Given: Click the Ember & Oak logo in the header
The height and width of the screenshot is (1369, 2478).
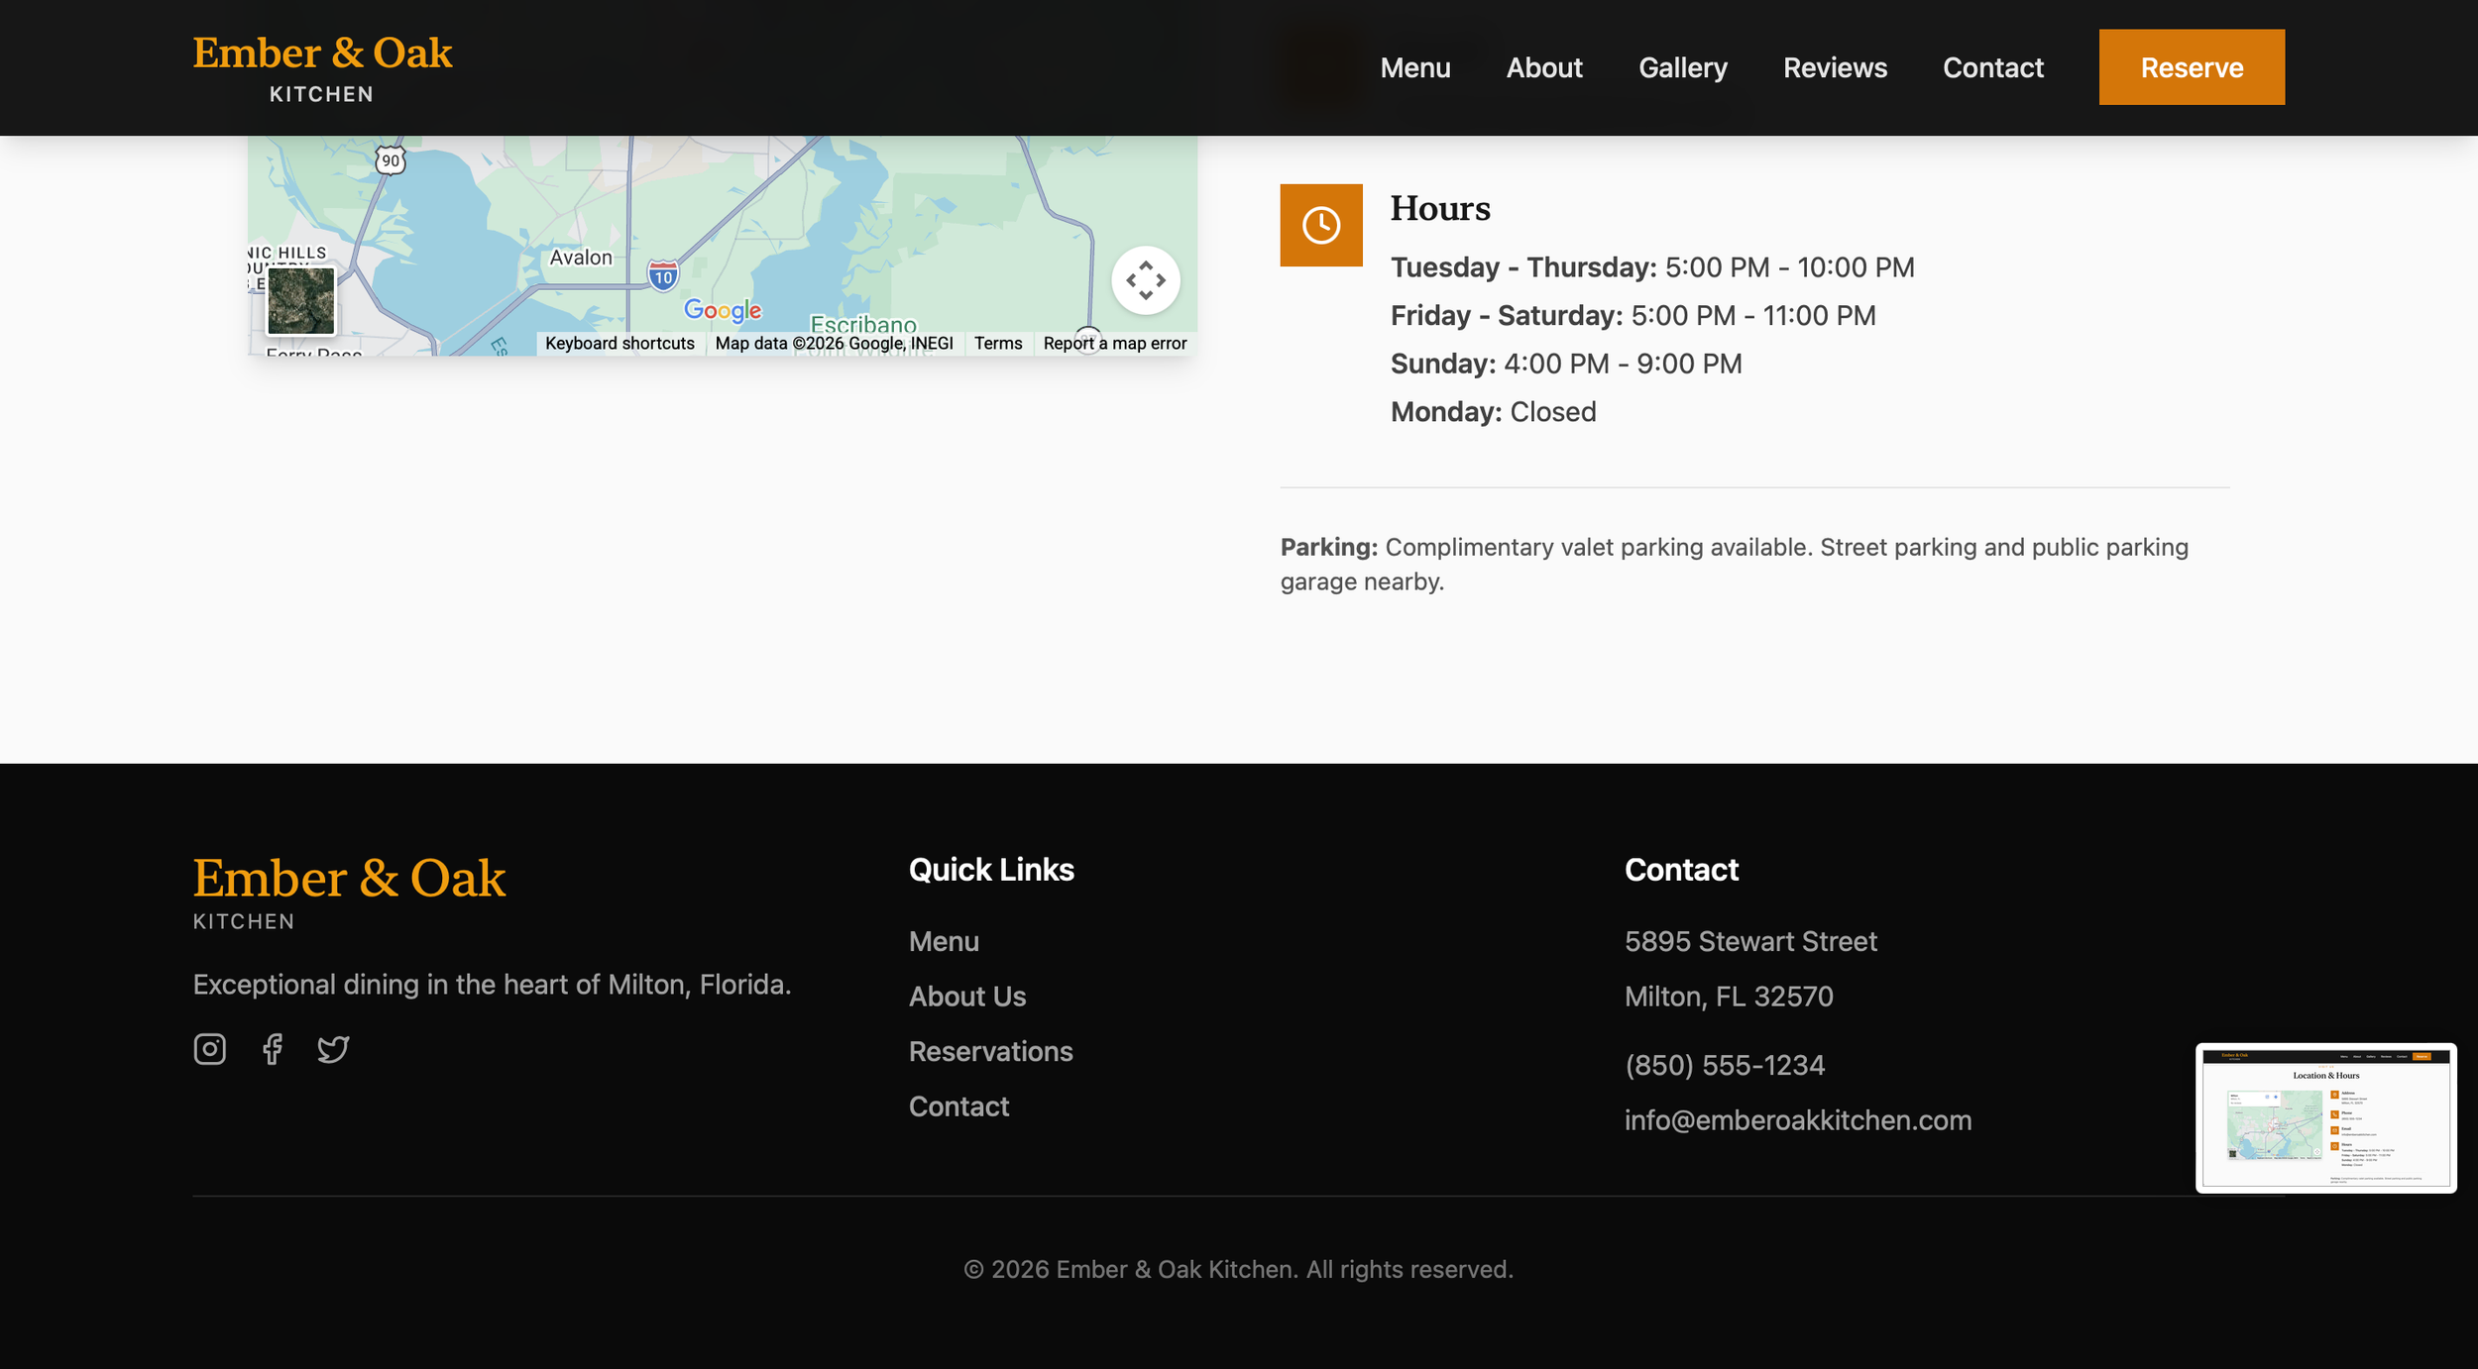Looking at the screenshot, I should pos(322,65).
